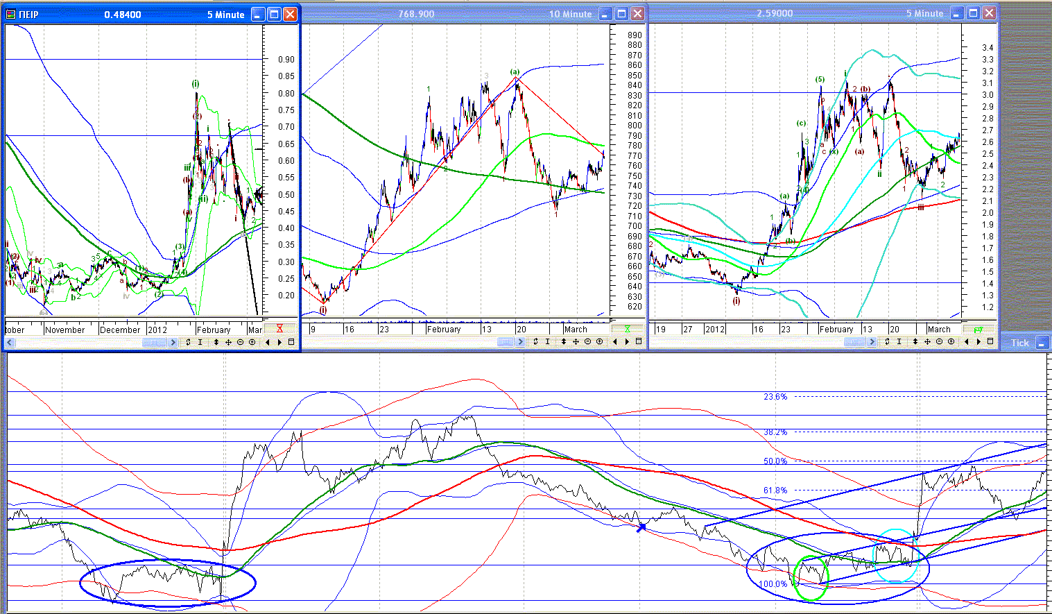
Task: Click the 23.6% Fibonacci level label
Action: (x=775, y=397)
